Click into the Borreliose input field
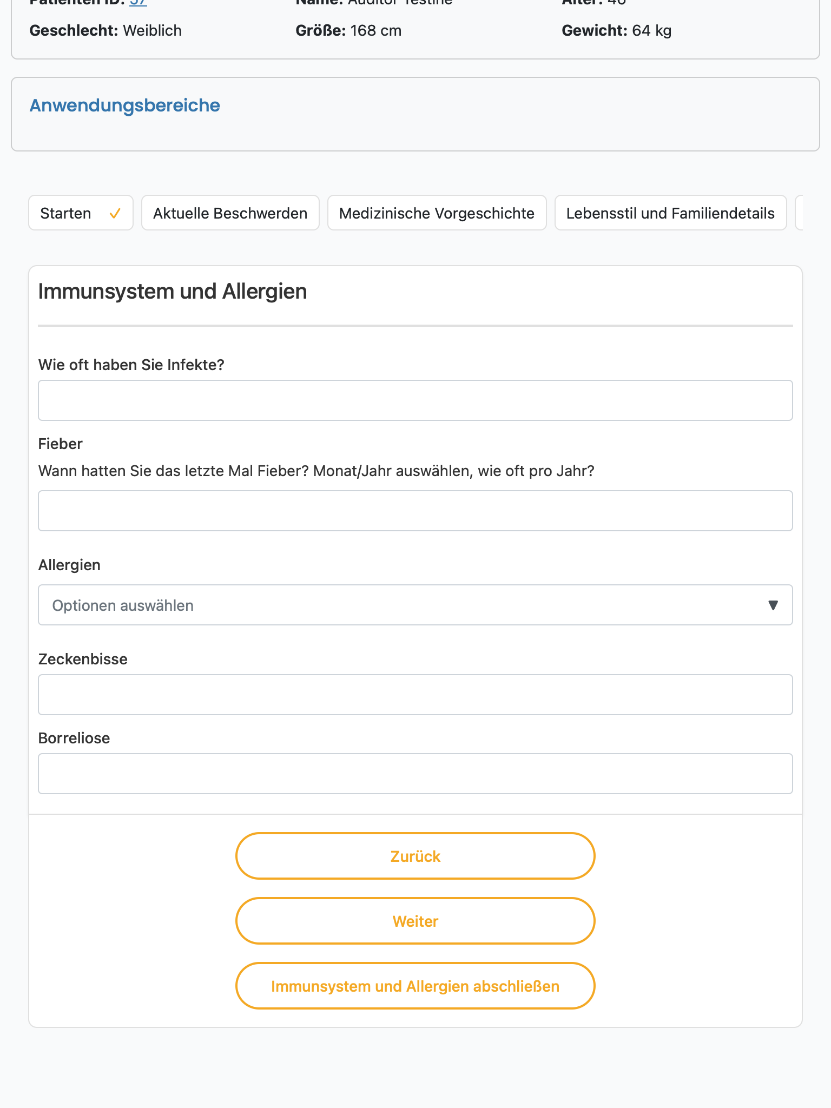 (415, 774)
